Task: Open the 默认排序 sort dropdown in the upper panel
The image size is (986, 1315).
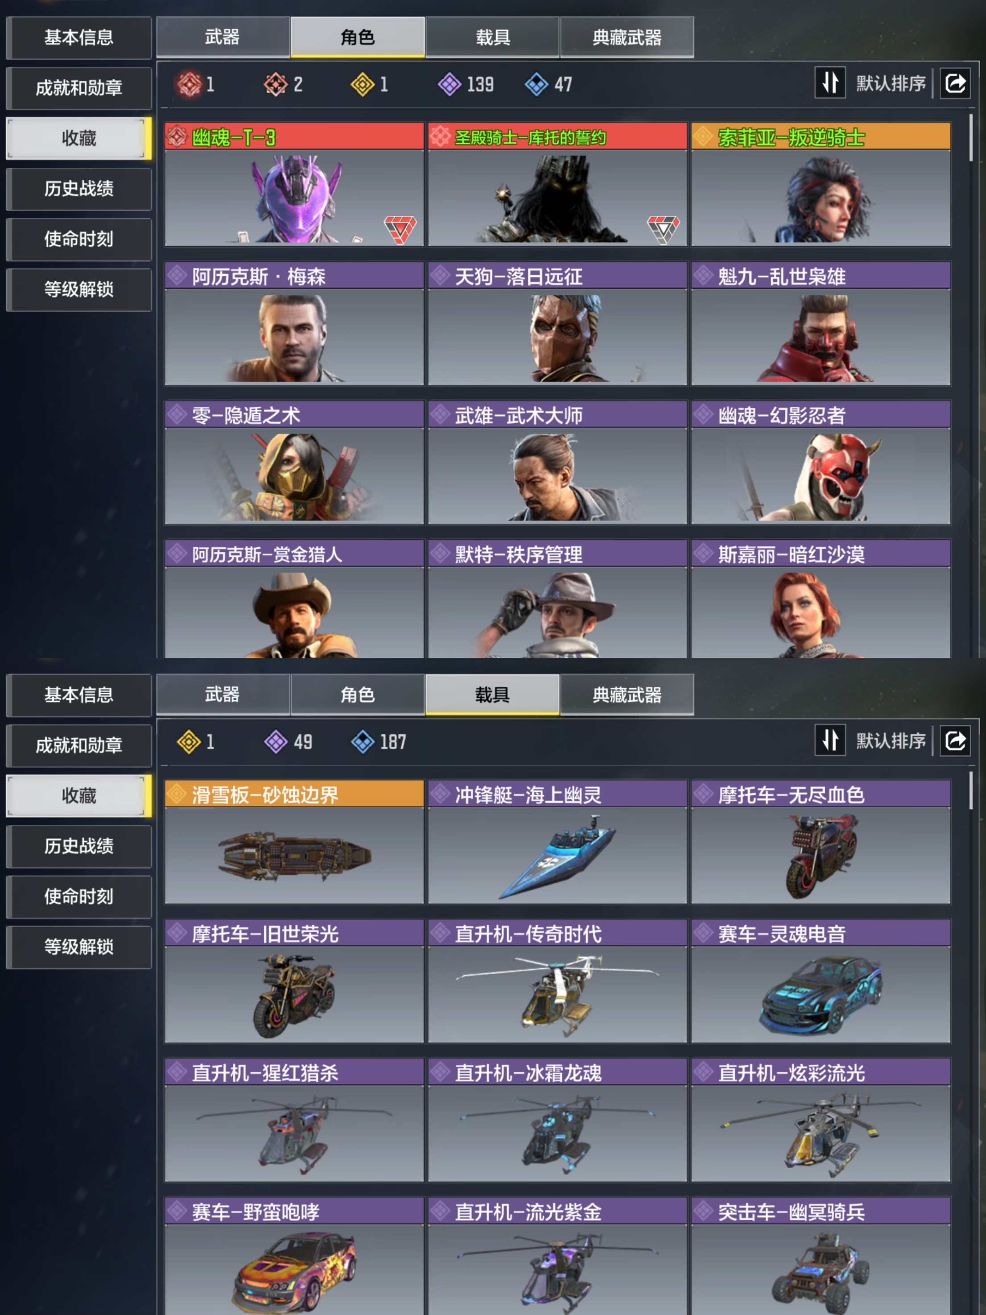Action: point(890,83)
